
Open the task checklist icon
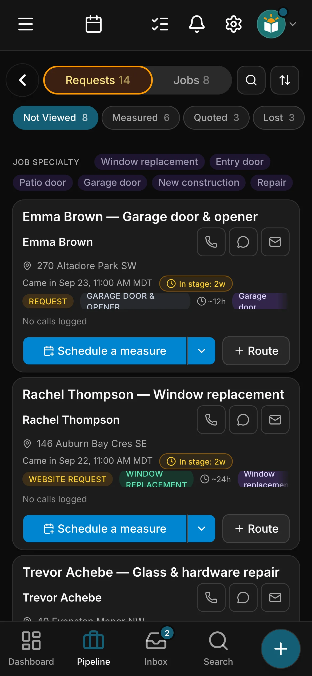pos(160,24)
